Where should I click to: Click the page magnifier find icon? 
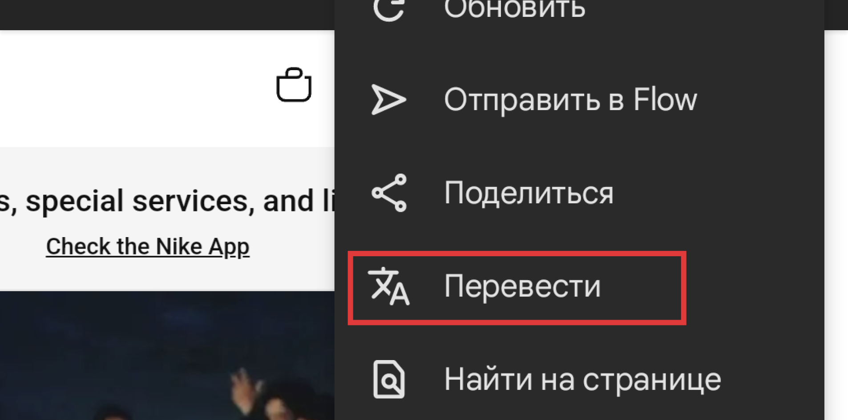point(389,379)
